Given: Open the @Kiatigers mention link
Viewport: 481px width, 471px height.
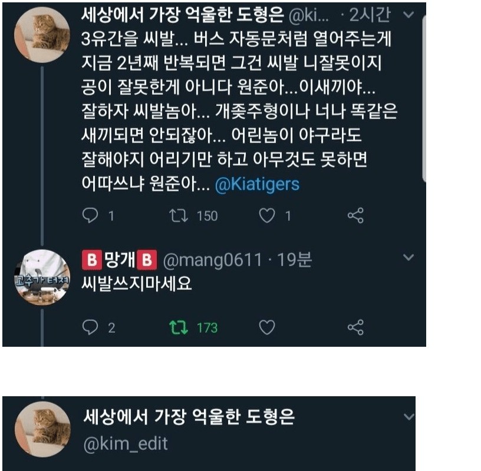Looking at the screenshot, I should pos(257,184).
